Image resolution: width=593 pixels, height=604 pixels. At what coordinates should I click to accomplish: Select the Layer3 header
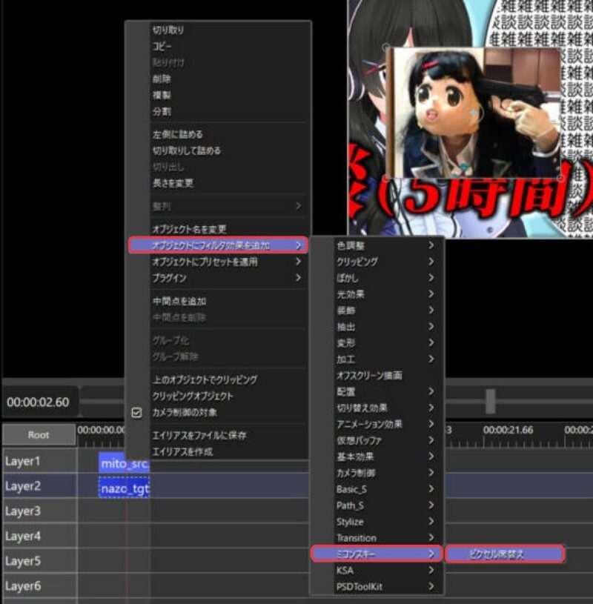[x=39, y=511]
